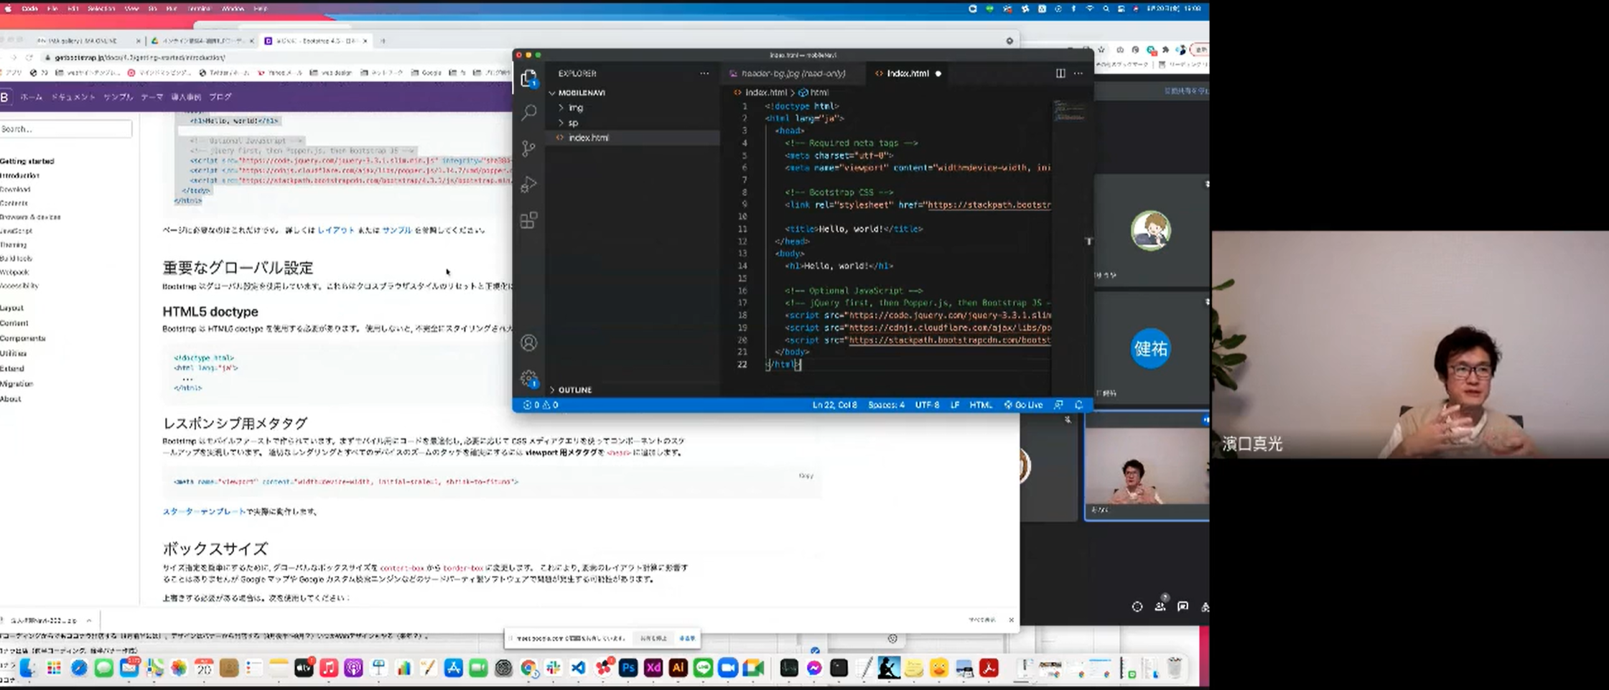
Task: Open Zoom from the dock
Action: [728, 668]
